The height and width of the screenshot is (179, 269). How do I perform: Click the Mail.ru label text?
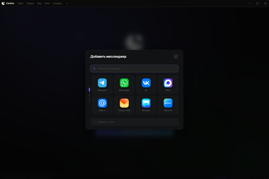pyautogui.click(x=102, y=111)
